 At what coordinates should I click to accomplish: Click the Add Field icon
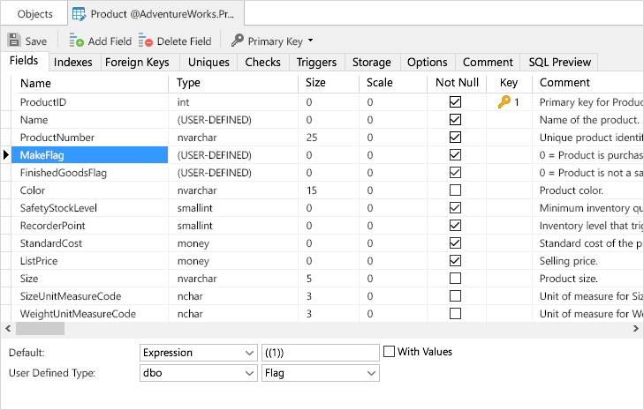(77, 41)
